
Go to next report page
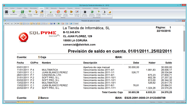[15, 23]
